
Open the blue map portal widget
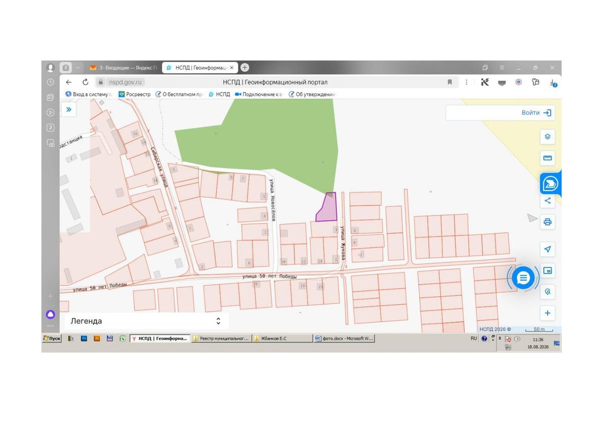click(x=550, y=183)
